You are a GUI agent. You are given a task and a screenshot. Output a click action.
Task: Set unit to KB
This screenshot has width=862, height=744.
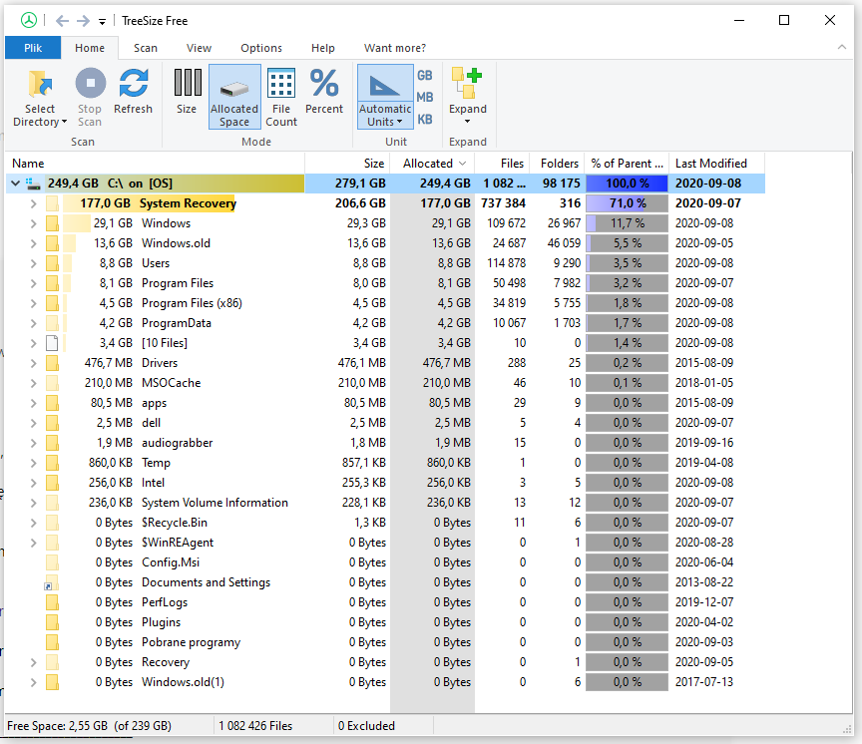[x=424, y=120]
